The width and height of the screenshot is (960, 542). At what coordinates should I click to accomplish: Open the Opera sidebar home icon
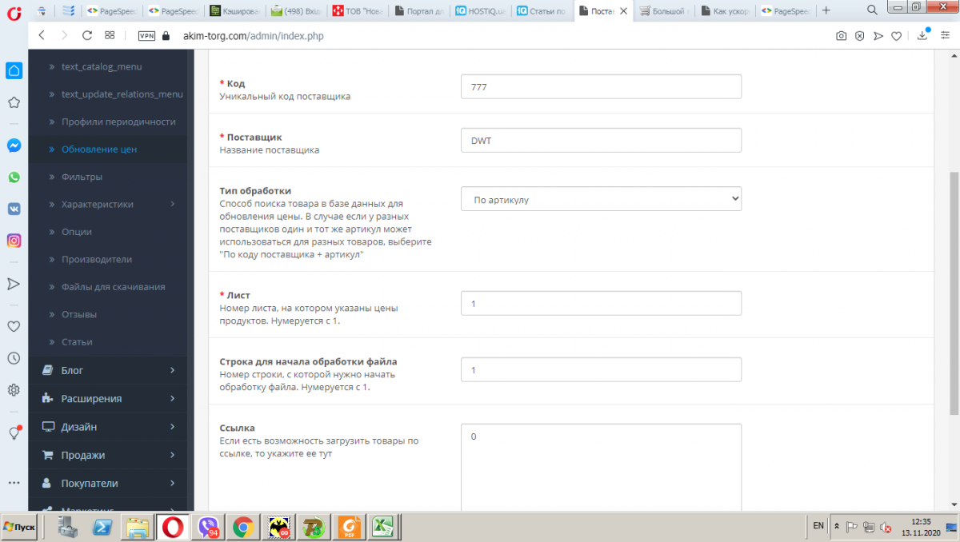[x=14, y=70]
